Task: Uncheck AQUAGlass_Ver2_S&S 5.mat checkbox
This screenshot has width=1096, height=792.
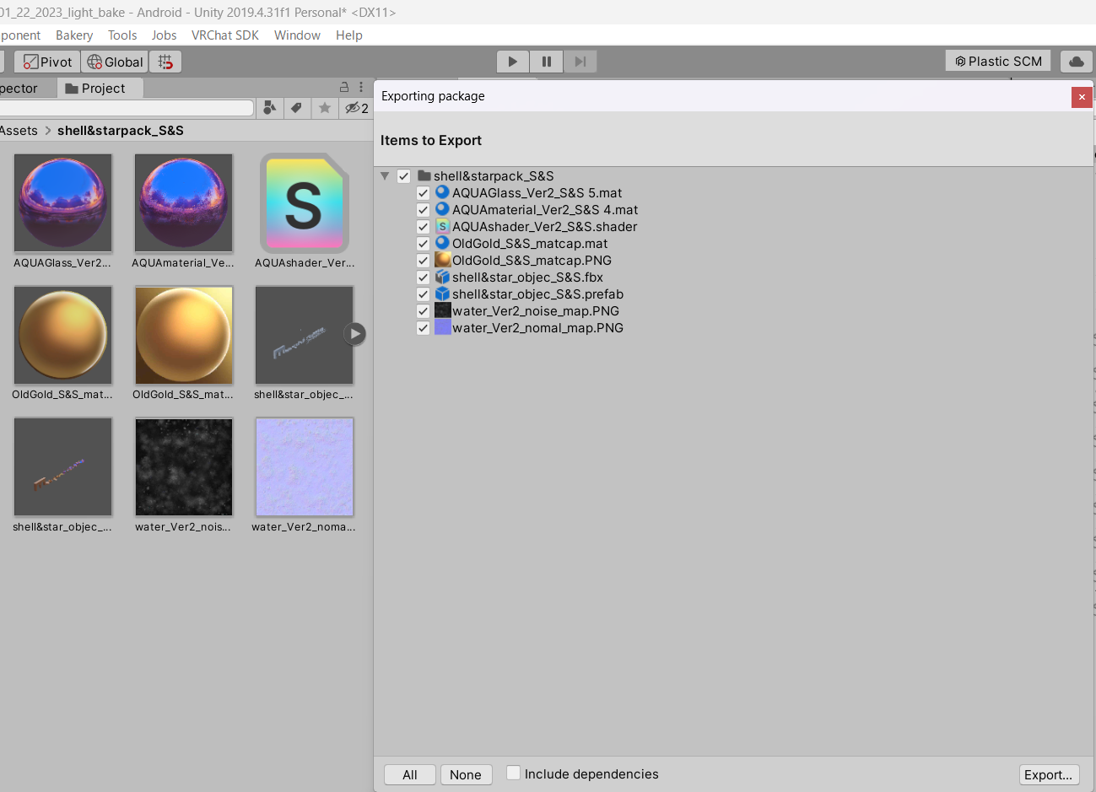Action: [x=424, y=193]
